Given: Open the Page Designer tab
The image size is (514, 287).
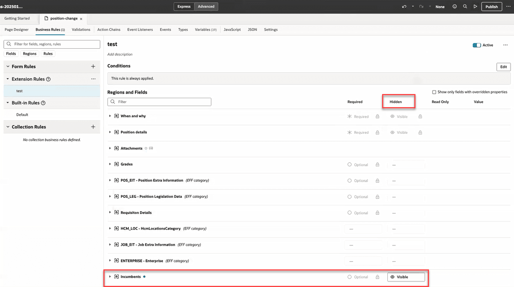Looking at the screenshot, I should 16,30.
